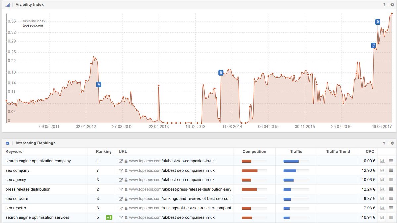Click the URL column header
397x223 pixels.
[123, 152]
